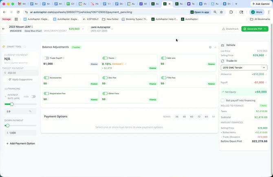Open the 2015 GMC Terrain trade-in dropdown

tap(244, 68)
